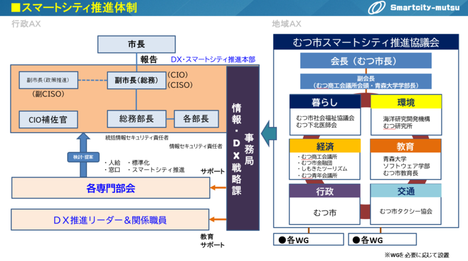468x261 pixels.
Task: Click the orange arrow pointing to DX推進リーダー
Action: click(218, 220)
